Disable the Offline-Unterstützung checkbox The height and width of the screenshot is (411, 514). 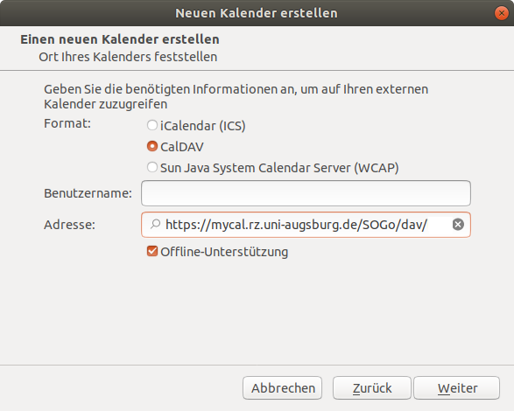click(152, 252)
